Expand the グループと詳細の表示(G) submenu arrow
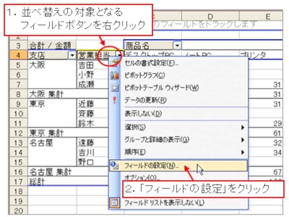 pyautogui.click(x=243, y=140)
